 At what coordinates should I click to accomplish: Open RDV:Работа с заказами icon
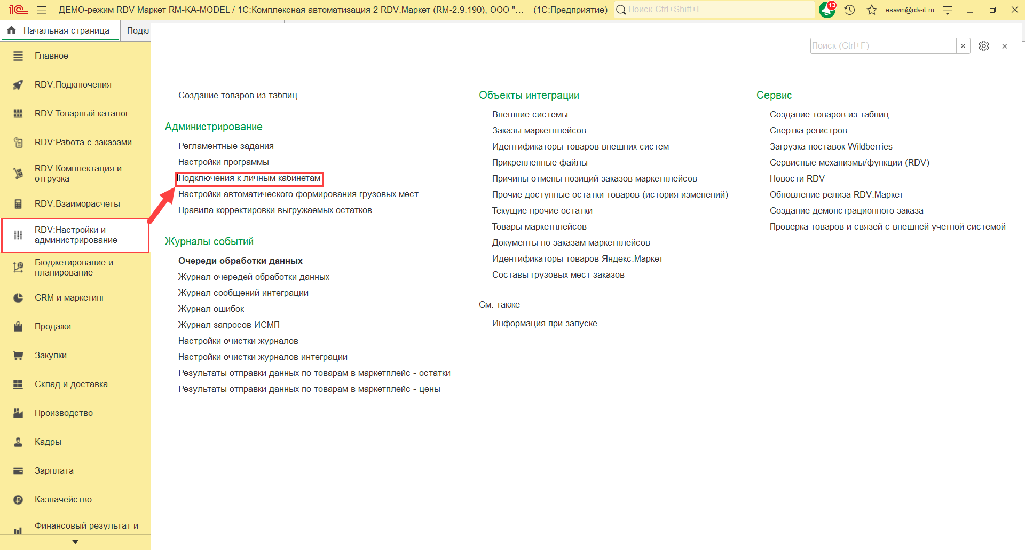click(18, 143)
